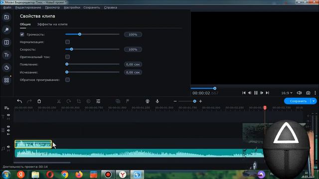This screenshot has width=319, height=179.
Task: Open the Файл menu
Action: click(7, 7)
